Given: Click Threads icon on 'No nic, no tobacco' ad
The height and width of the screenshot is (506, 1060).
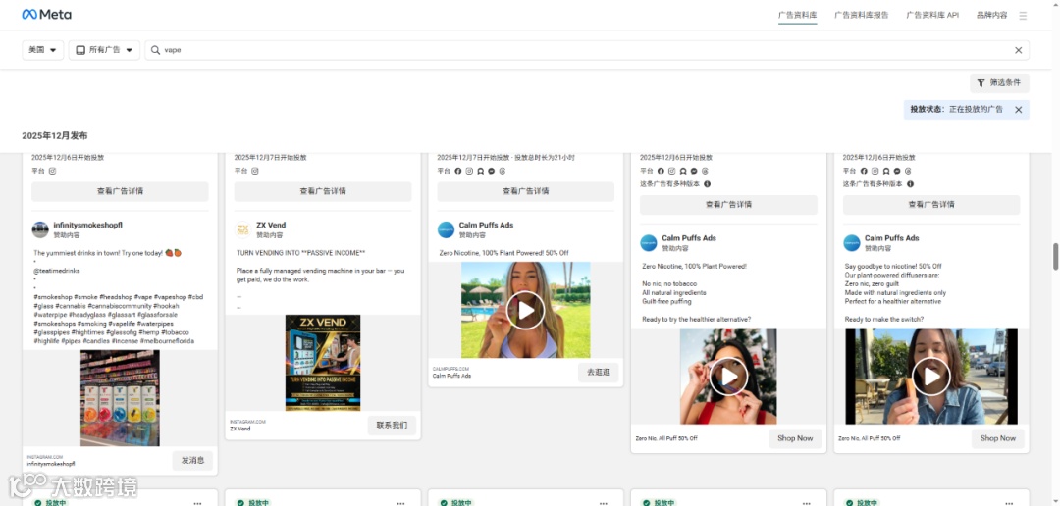Looking at the screenshot, I should 705,171.
